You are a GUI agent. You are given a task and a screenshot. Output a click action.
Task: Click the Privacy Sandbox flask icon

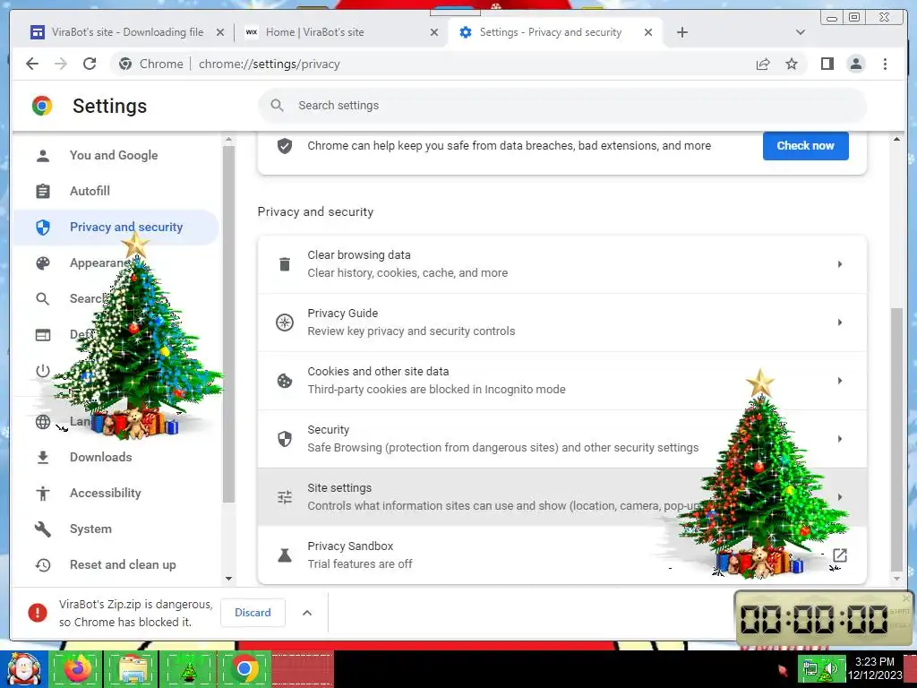tap(285, 555)
